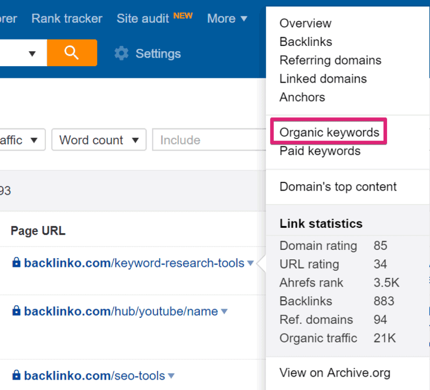Select Backlinks in the dropdown menu
430x390 pixels.
(x=306, y=42)
